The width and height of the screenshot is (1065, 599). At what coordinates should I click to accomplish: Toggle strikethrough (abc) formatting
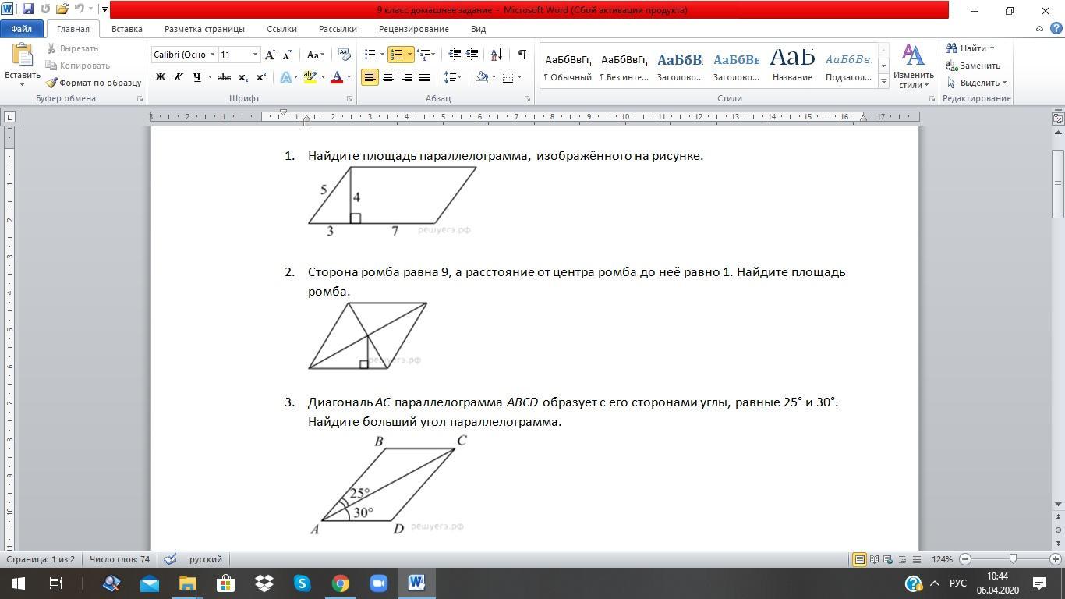(x=225, y=77)
